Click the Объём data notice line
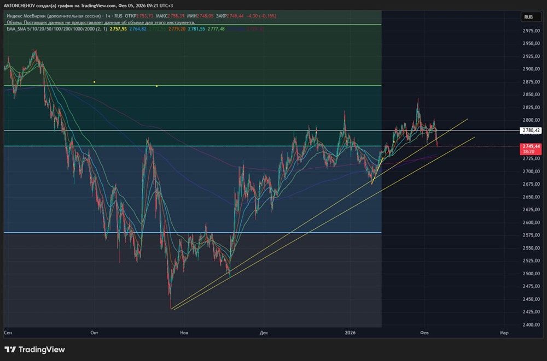The height and width of the screenshot is (361, 547). click(101, 22)
